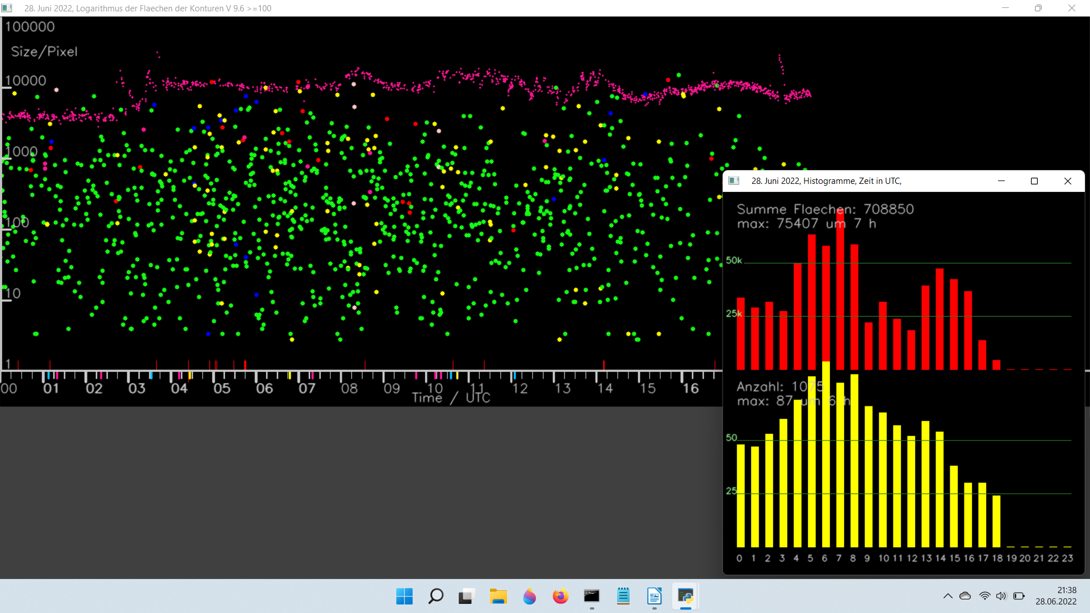
Task: Click the "01" hour label on time axis
Action: tap(51, 388)
